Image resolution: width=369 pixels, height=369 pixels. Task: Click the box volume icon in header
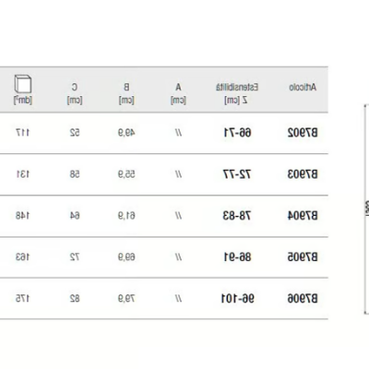click(23, 84)
